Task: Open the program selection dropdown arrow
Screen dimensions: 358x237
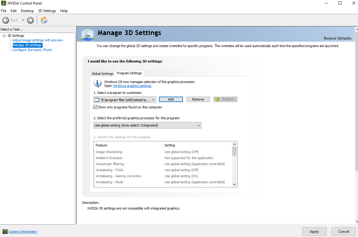Action: click(153, 99)
